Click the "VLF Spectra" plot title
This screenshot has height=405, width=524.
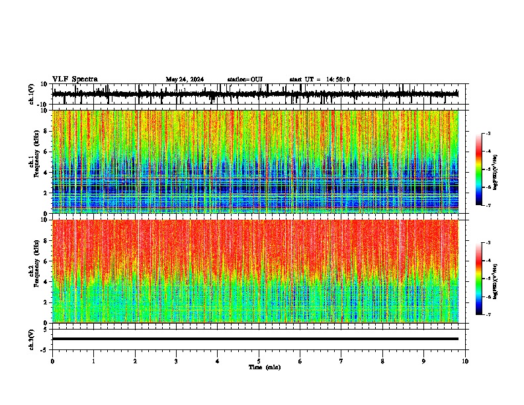point(75,79)
